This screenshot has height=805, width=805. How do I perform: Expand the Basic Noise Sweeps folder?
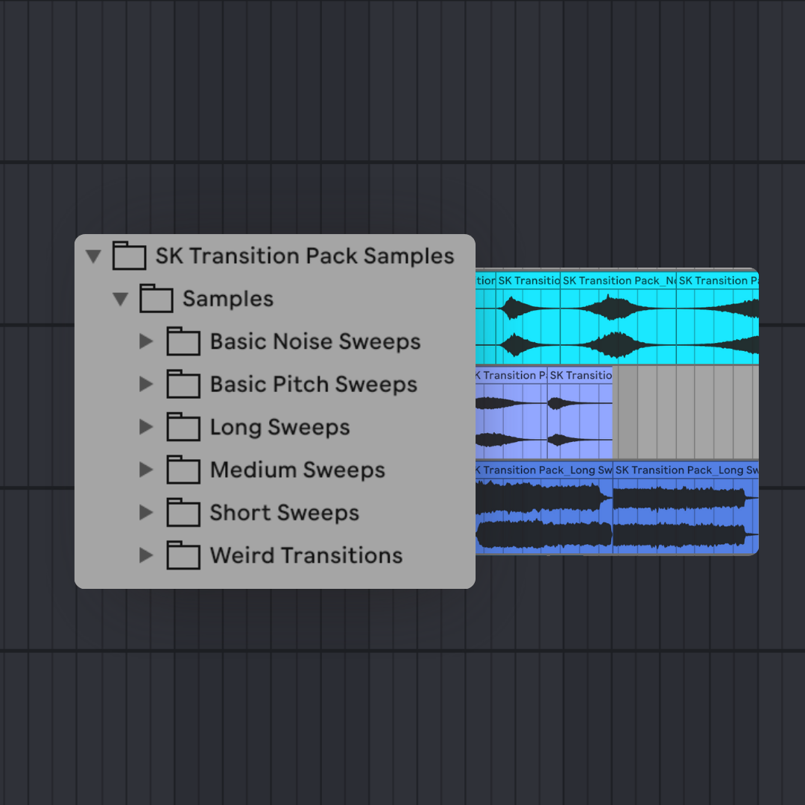(x=146, y=341)
